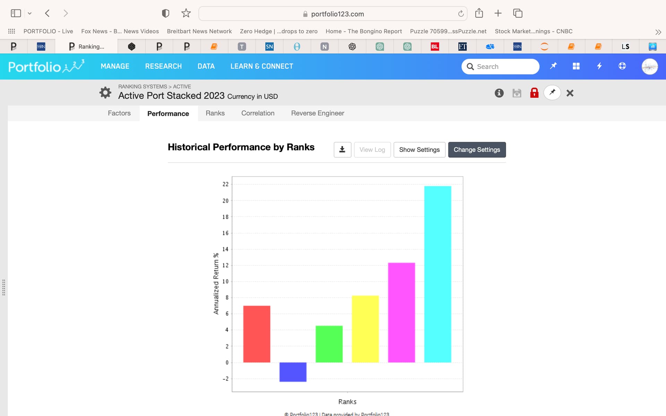
Task: Open the MANAGE menu
Action: click(x=115, y=66)
